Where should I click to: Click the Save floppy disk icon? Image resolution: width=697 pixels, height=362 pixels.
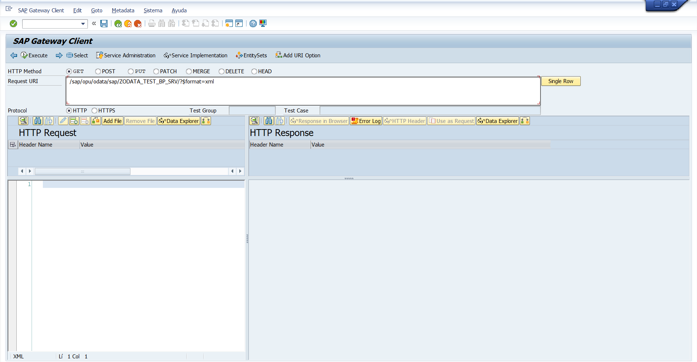[x=104, y=24]
